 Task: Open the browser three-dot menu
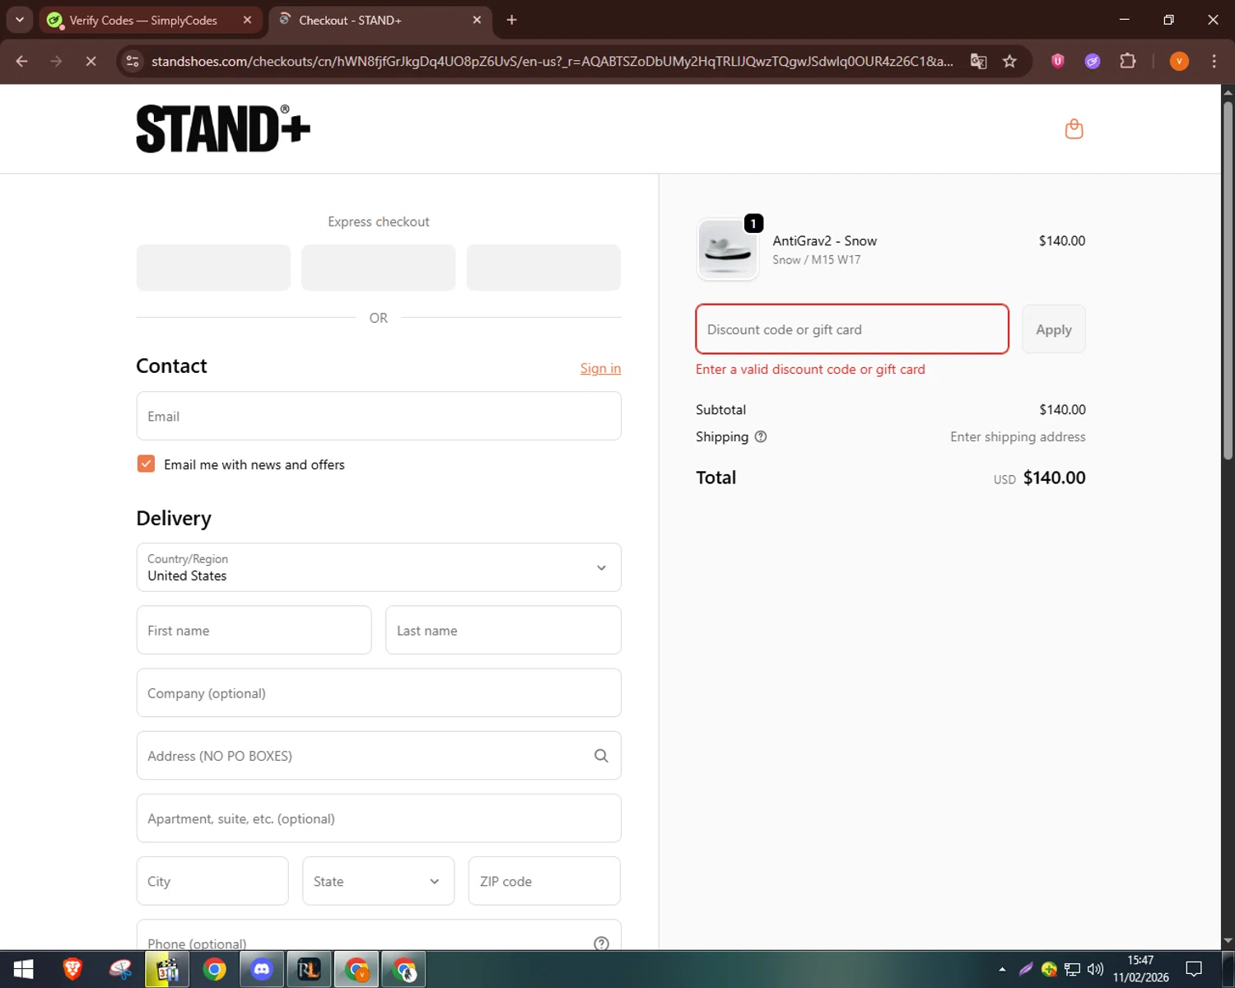point(1214,61)
